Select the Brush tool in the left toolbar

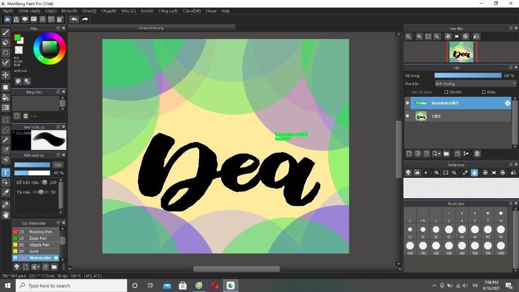tap(5, 32)
